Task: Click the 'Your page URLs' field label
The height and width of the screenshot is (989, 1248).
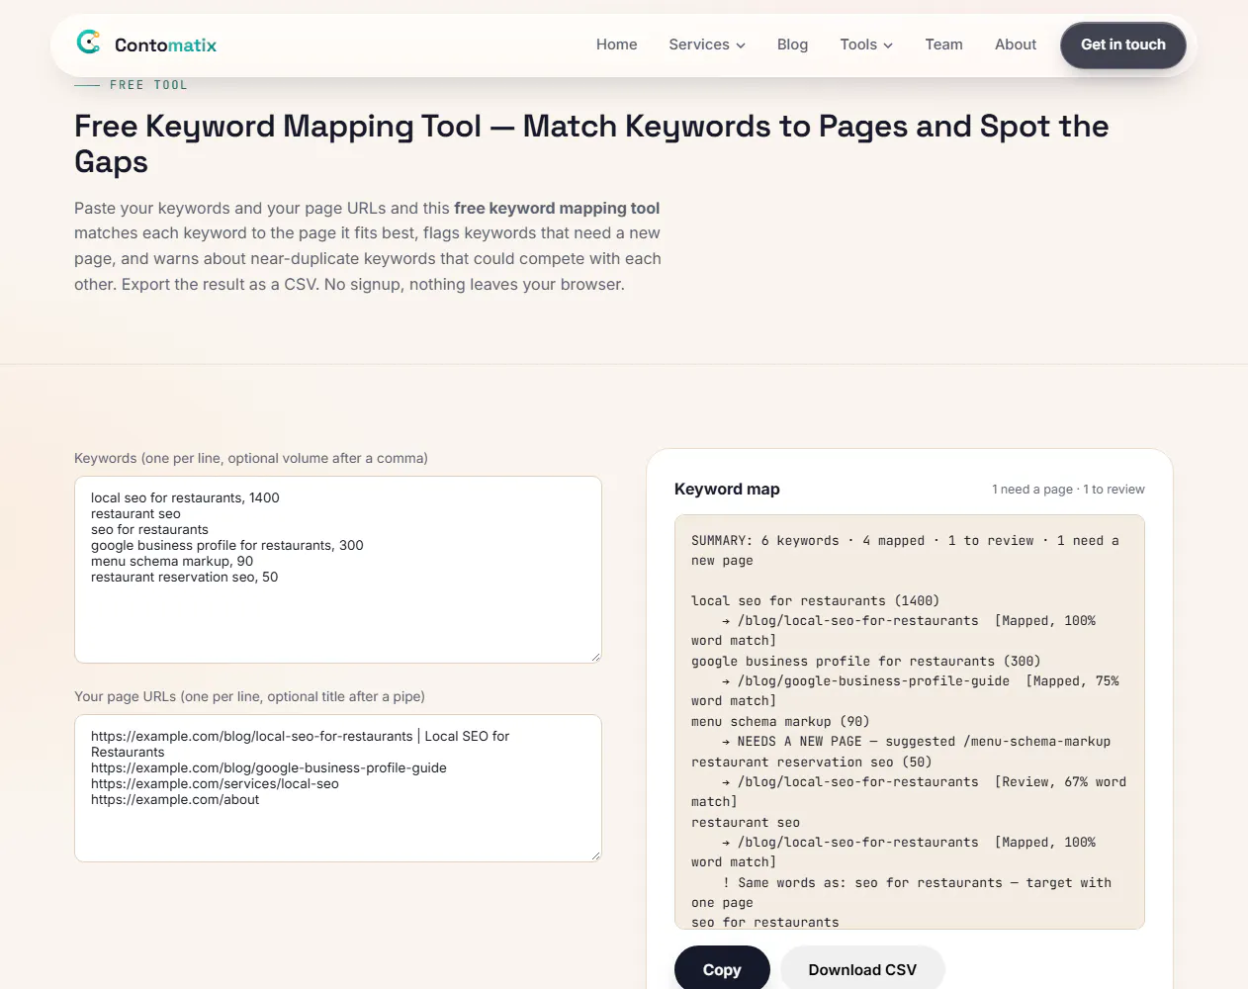Action: (x=249, y=696)
